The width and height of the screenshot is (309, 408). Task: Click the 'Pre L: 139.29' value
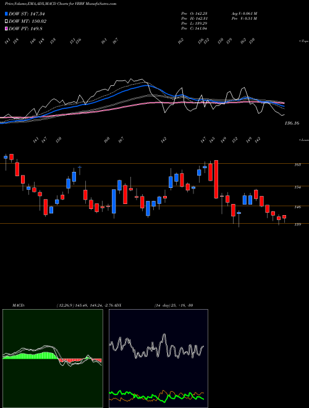tap(194, 23)
